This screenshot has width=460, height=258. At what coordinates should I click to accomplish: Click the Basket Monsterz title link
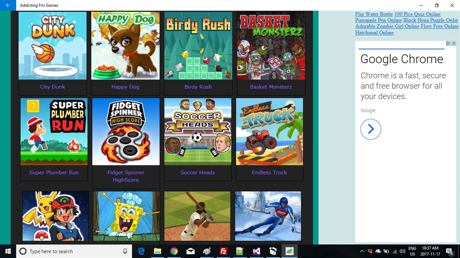(271, 87)
